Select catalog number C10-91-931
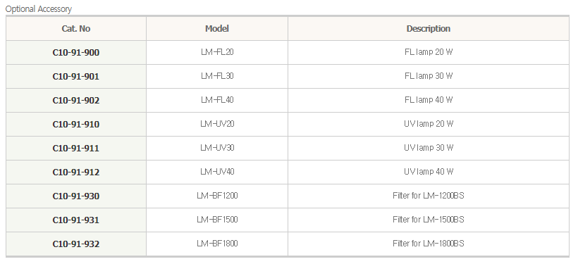 [76, 220]
